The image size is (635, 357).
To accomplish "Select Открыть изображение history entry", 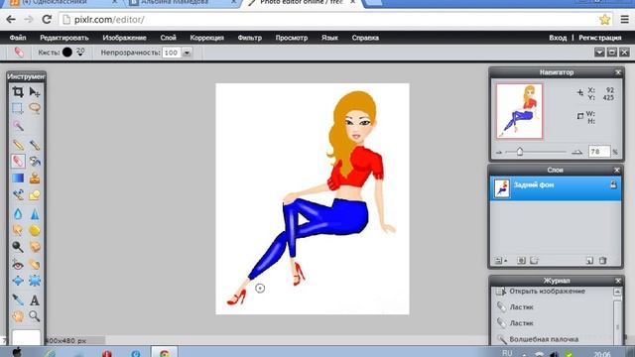I will point(553,291).
